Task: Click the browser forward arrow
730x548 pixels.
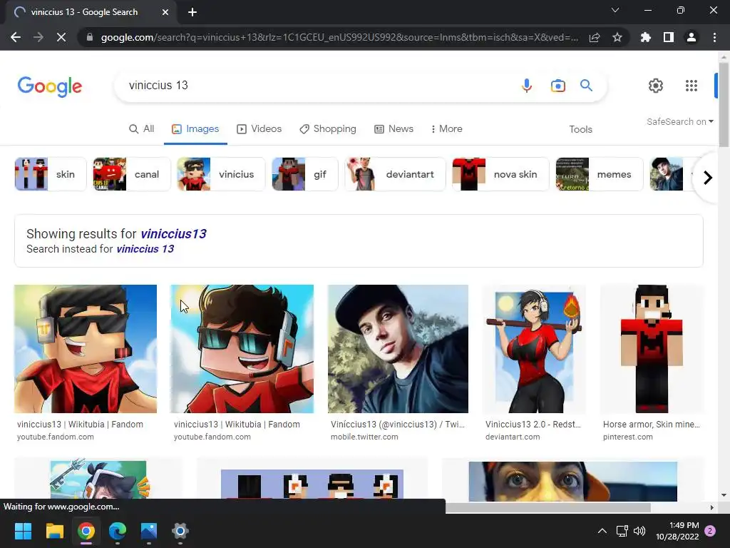Action: pos(38,37)
